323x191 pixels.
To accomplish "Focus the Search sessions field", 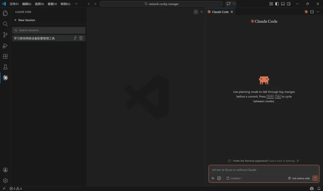I will click(49, 30).
